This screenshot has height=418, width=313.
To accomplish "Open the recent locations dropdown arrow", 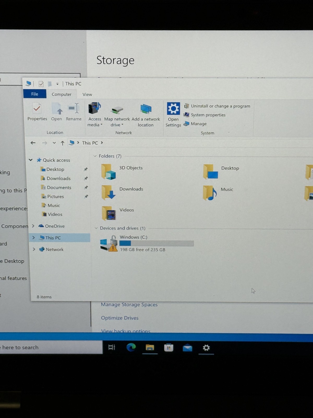I will tap(54, 143).
